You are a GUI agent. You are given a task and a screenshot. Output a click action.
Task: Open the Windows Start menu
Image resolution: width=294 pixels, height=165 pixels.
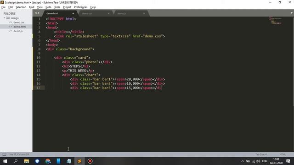(5, 161)
